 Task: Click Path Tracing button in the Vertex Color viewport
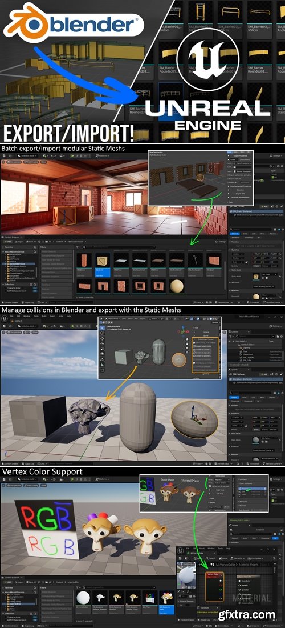[31, 485]
